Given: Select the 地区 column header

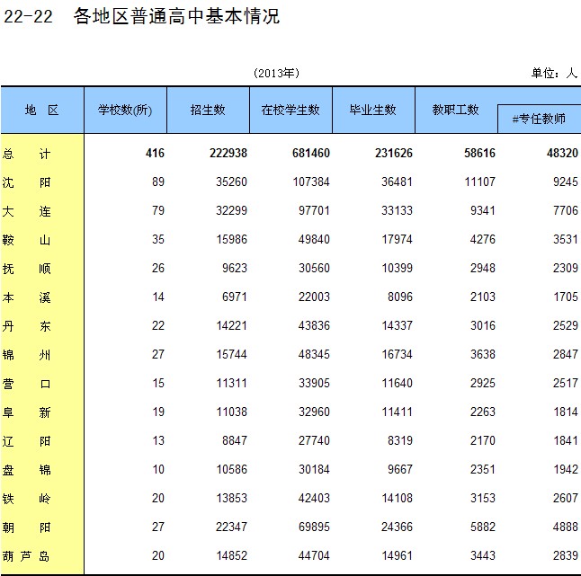Looking at the screenshot, I should click(x=42, y=110).
